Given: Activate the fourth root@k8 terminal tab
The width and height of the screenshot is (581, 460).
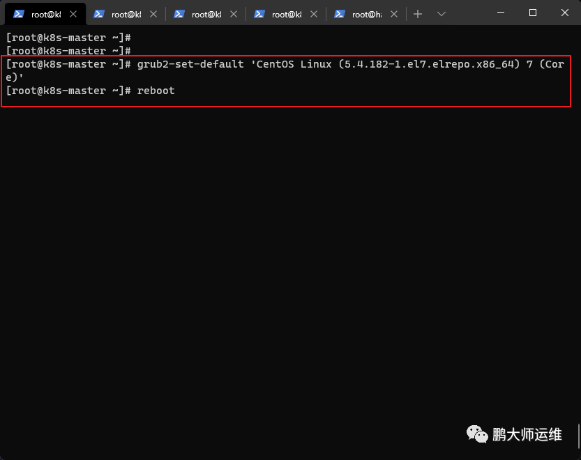Looking at the screenshot, I should click(287, 14).
